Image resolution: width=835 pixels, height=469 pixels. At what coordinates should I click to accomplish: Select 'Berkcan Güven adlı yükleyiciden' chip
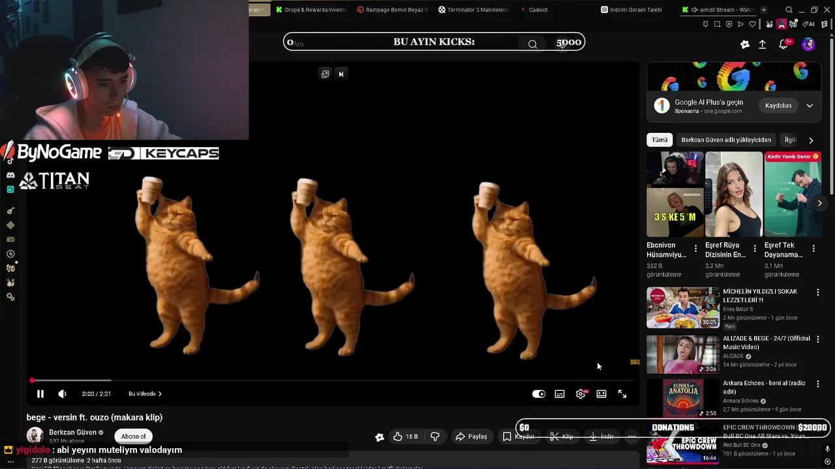point(726,140)
